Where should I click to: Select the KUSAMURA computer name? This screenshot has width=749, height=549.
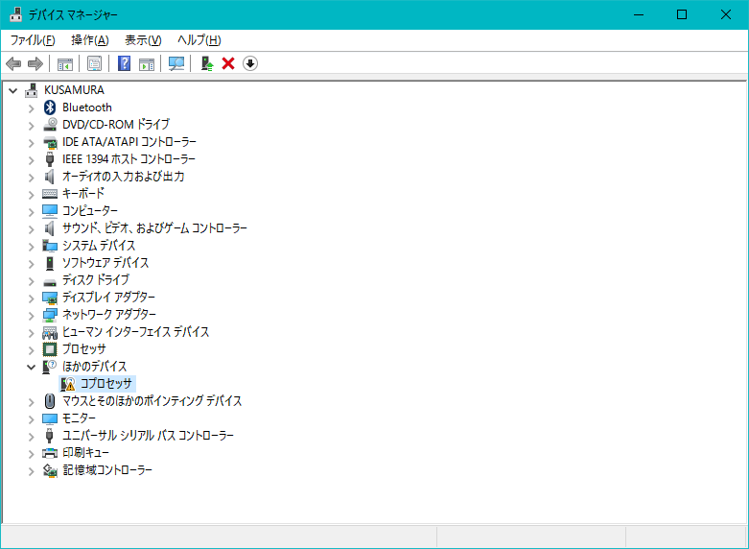pyautogui.click(x=74, y=90)
